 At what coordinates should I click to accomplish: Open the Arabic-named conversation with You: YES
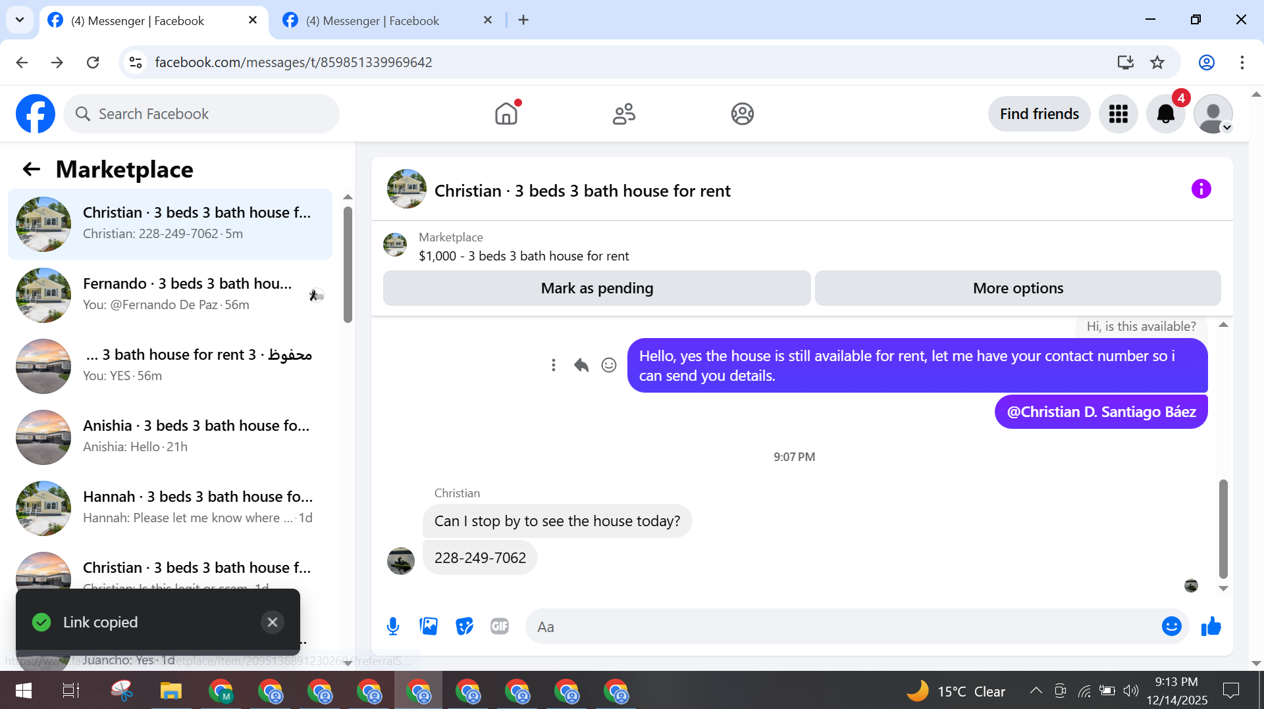point(170,366)
